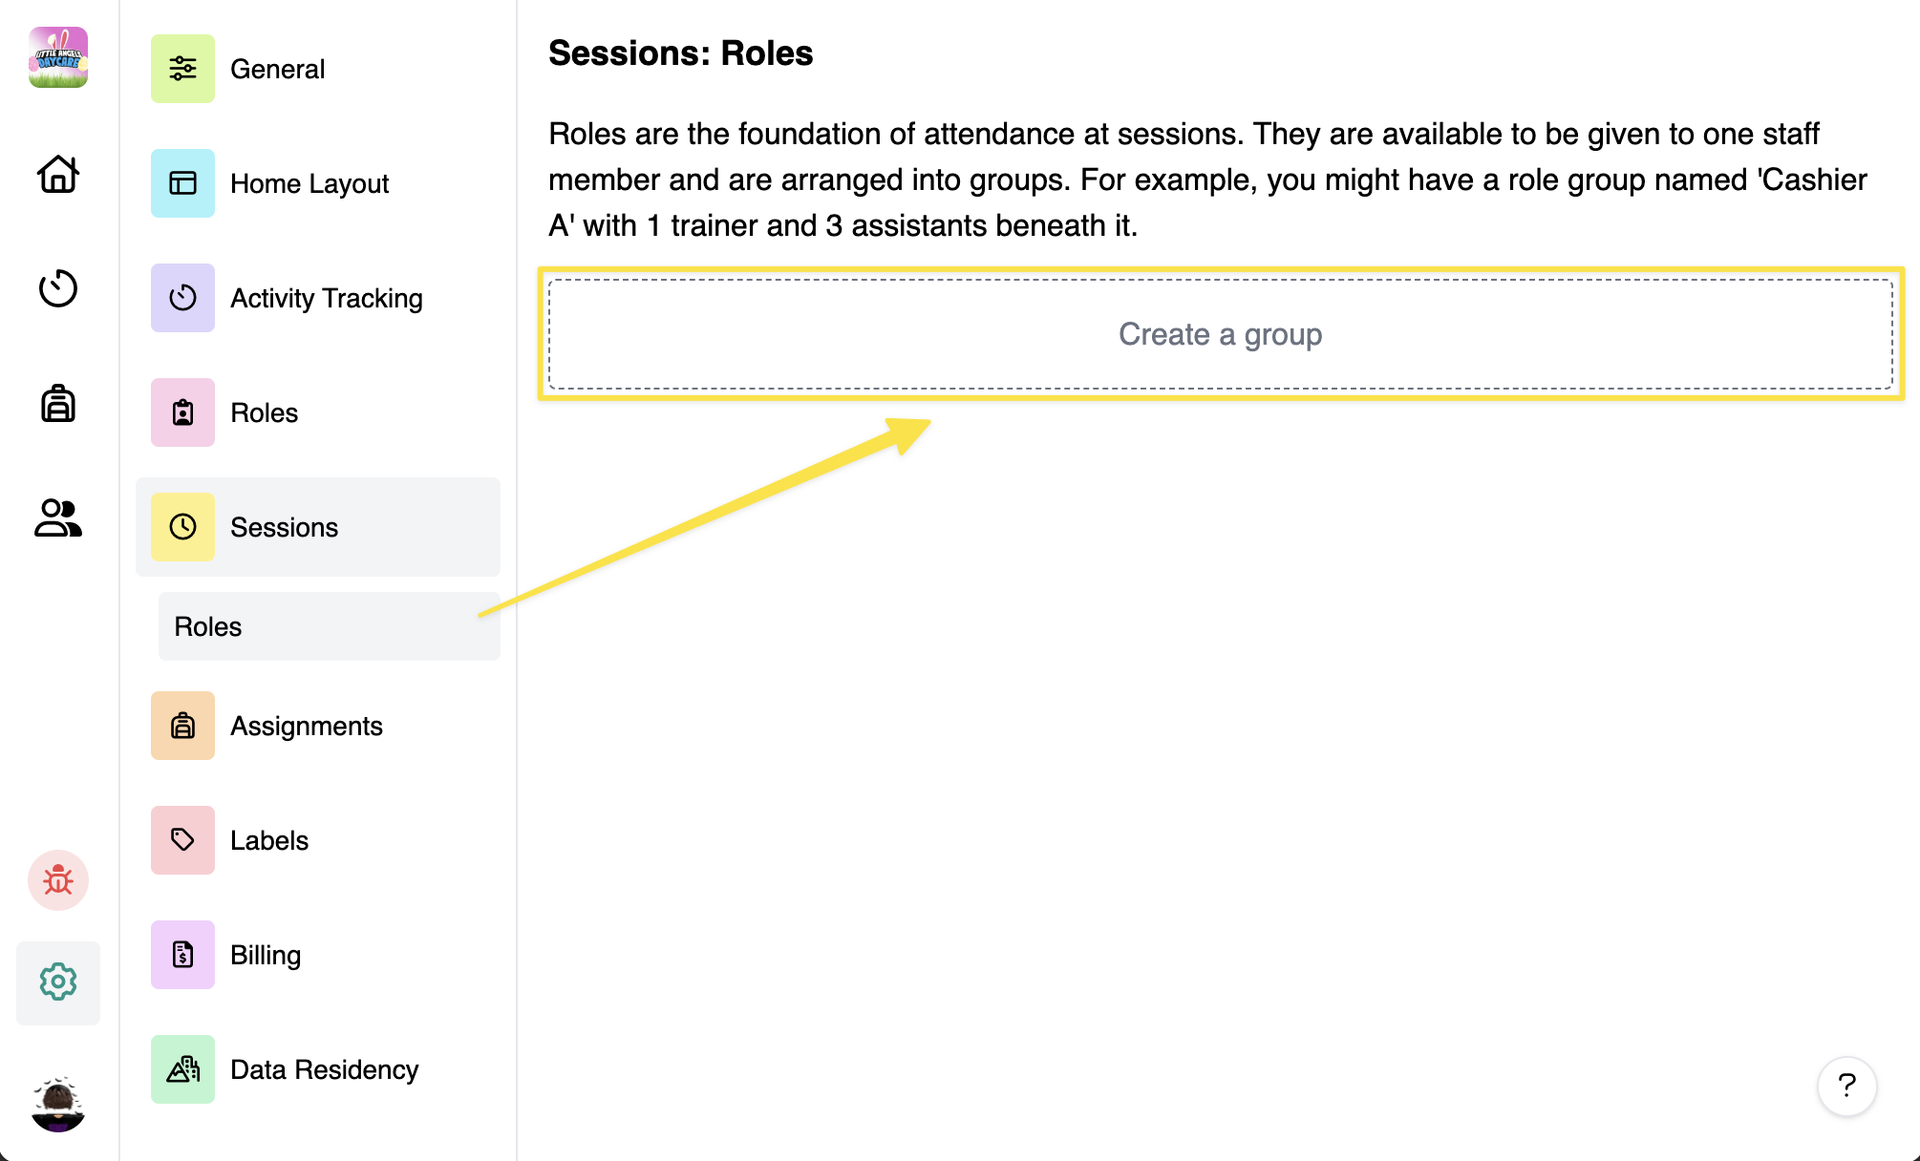Click the Create a group button
The width and height of the screenshot is (1920, 1161).
[1220, 334]
